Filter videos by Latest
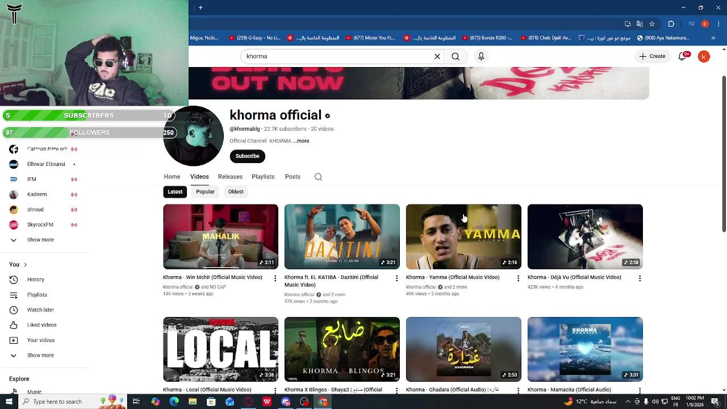This screenshot has width=727, height=409. point(175,191)
